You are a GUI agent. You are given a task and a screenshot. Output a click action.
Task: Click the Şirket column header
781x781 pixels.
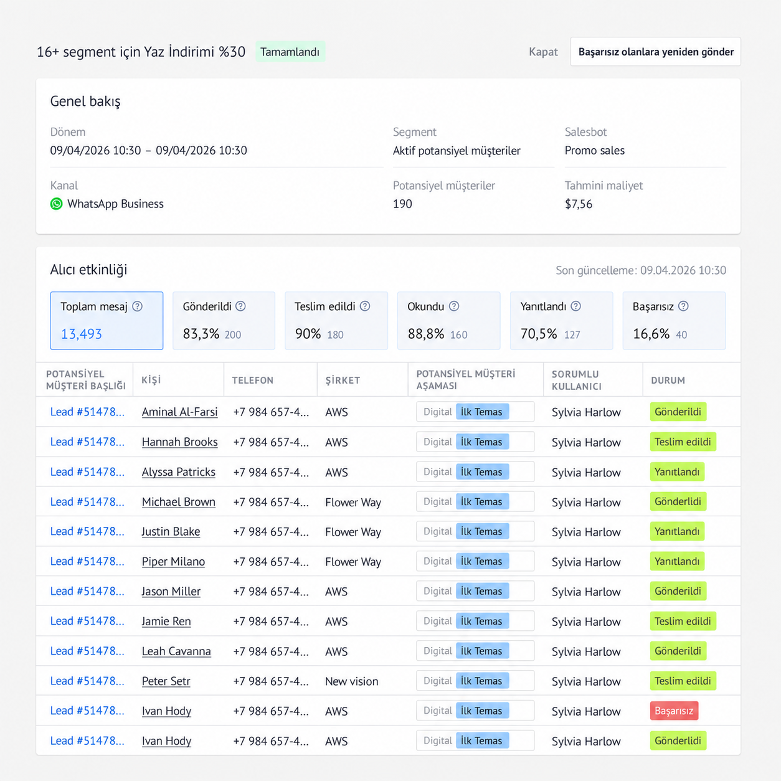click(343, 380)
